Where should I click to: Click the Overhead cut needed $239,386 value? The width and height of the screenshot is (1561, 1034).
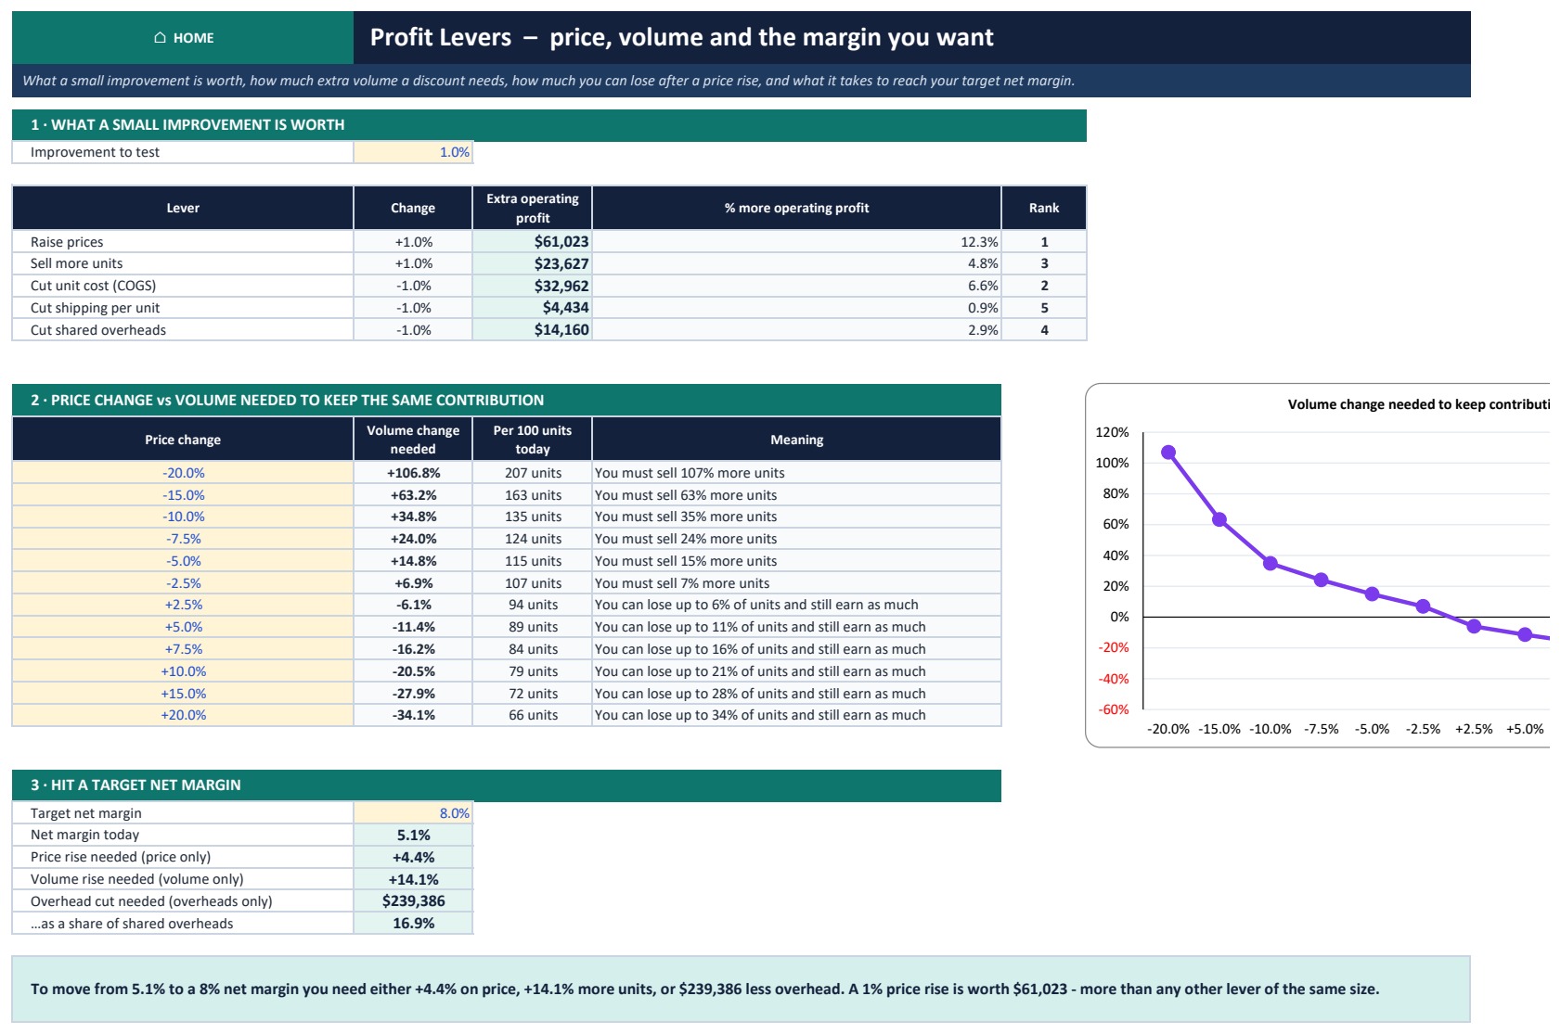[413, 900]
